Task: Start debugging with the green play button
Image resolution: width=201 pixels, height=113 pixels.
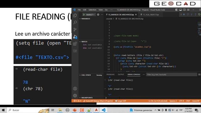Action: click(84, 15)
